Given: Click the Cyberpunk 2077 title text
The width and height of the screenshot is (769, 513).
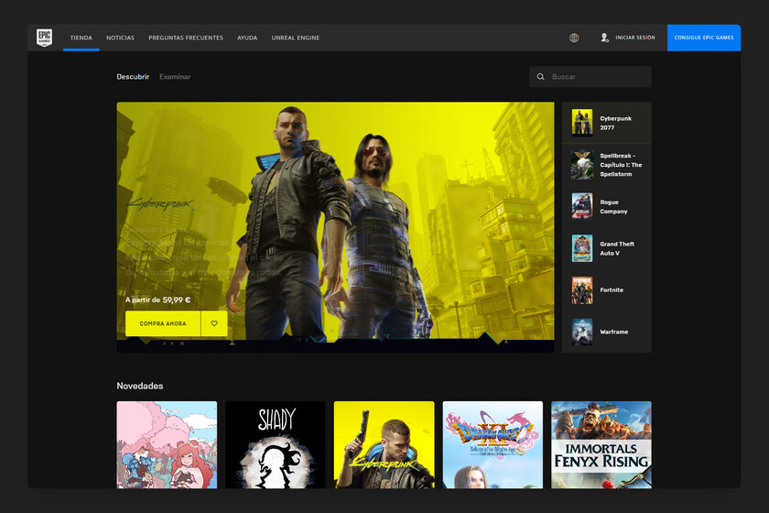Looking at the screenshot, I should [x=615, y=123].
